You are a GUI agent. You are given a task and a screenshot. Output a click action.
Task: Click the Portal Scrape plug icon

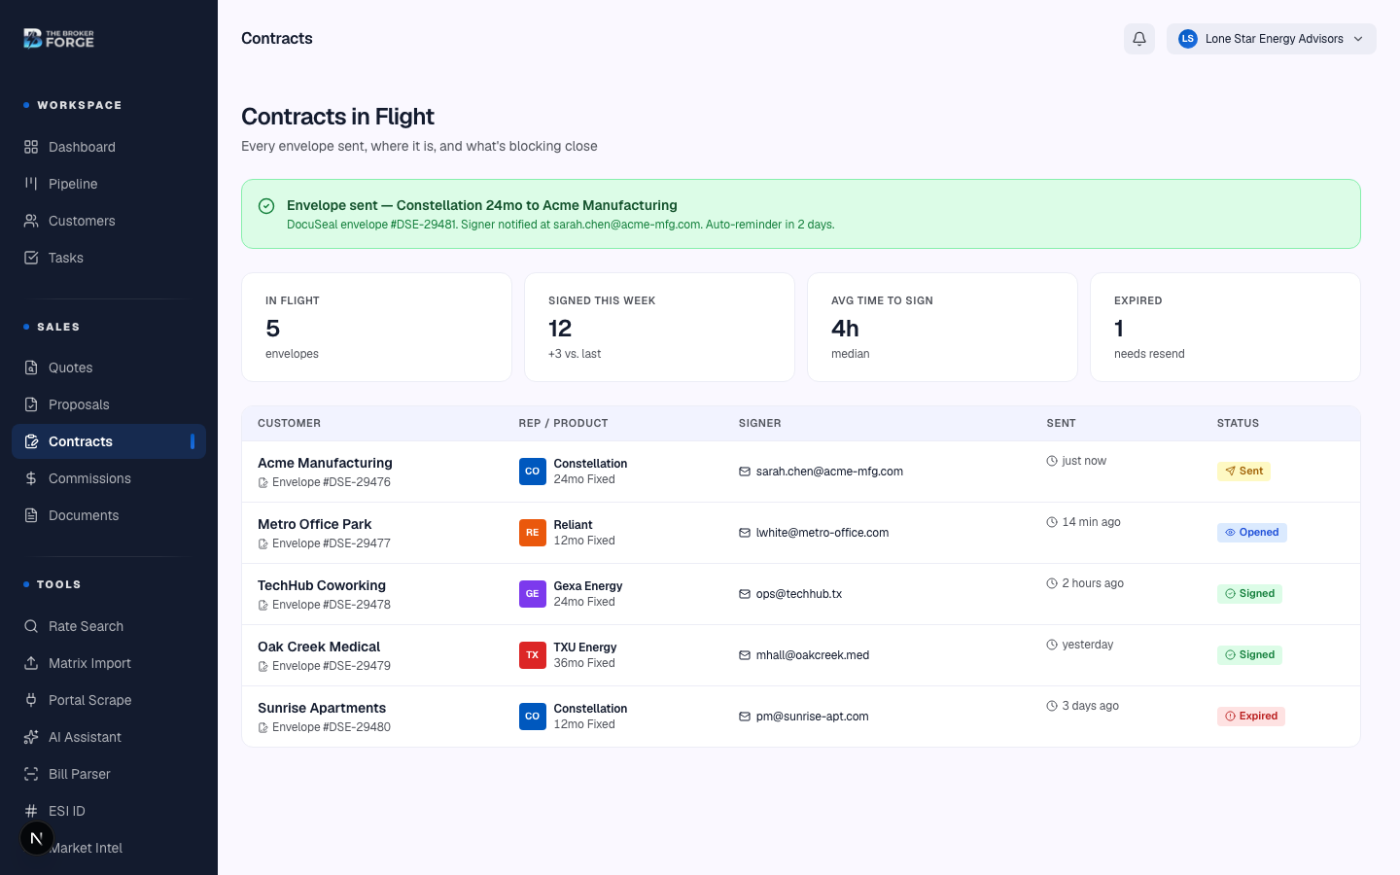click(31, 700)
